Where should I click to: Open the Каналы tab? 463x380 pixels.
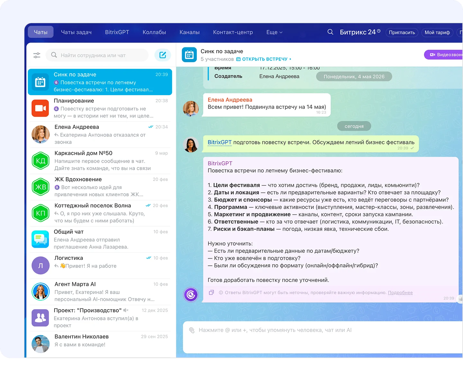(190, 32)
